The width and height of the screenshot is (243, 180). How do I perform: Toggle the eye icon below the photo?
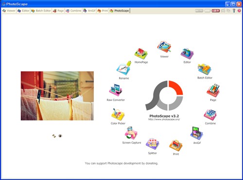point(60,136)
